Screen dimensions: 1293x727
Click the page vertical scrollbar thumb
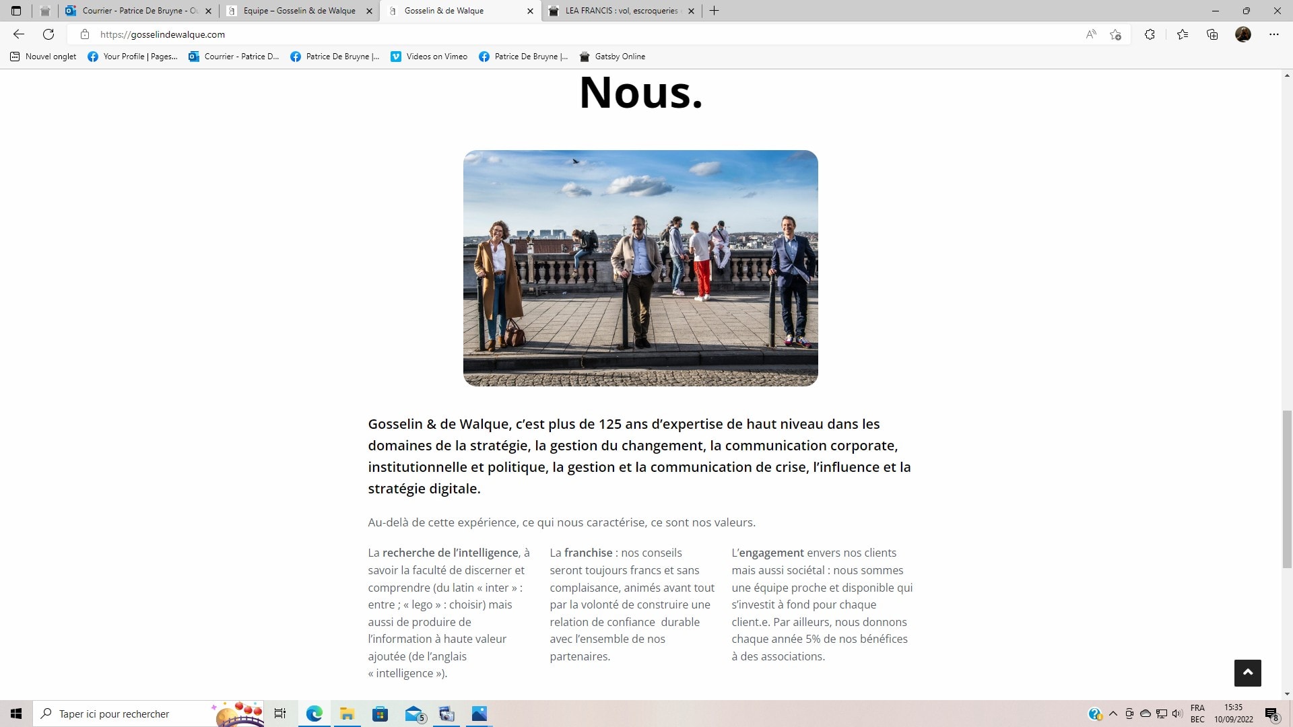click(x=1286, y=489)
